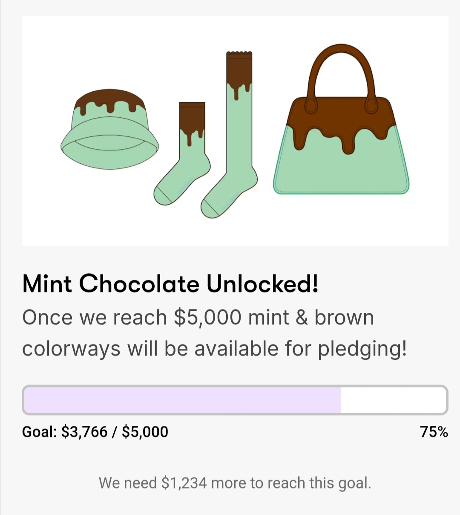Screen dimensions: 460x515
Task: Click the short ankle sock illustration
Action: point(187,162)
